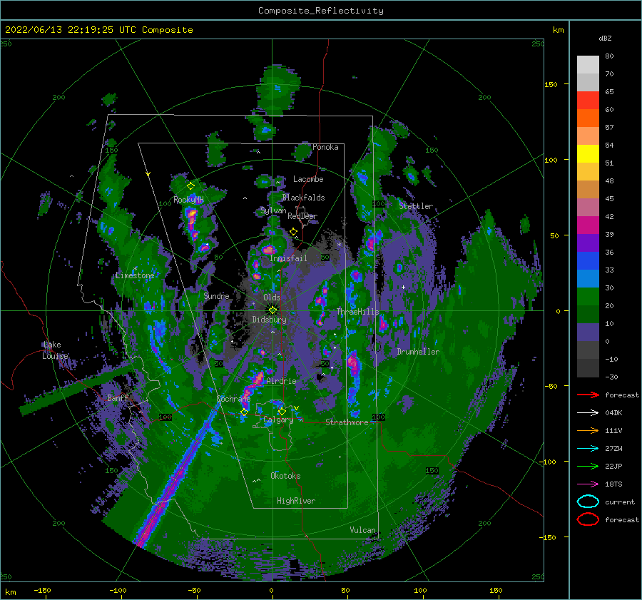Click the yellow radar-site diamond between Olds and Didsbury

272,310
